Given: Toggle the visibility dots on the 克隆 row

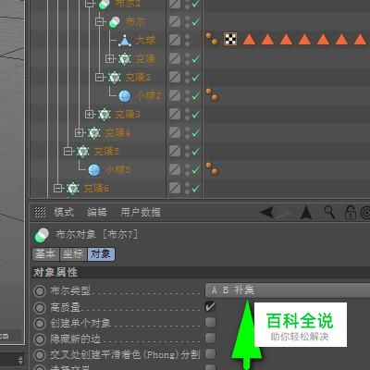Looking at the screenshot, I should (187, 58).
